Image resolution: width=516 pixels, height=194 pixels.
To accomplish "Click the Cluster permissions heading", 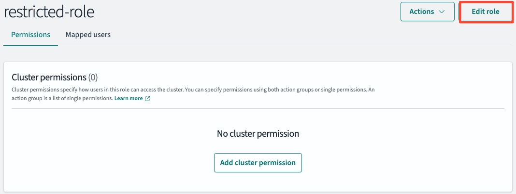I will (49, 78).
